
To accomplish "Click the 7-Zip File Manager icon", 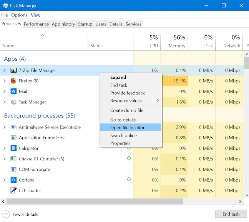I will (13, 70).
